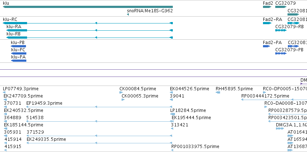Select the klu gene bar
This screenshot has width=307, height=152.
click(x=88, y=7)
